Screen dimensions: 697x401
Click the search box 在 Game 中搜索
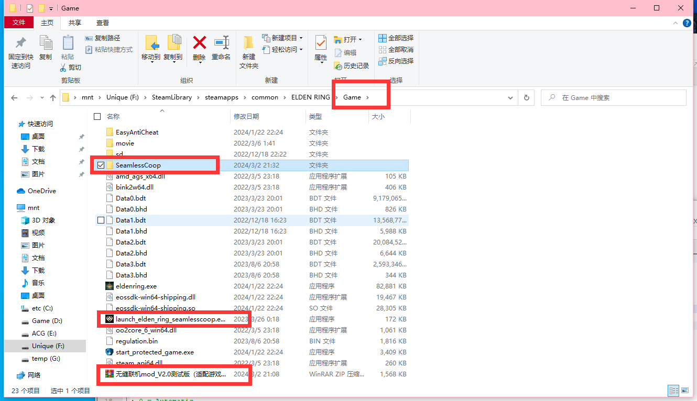(x=613, y=98)
